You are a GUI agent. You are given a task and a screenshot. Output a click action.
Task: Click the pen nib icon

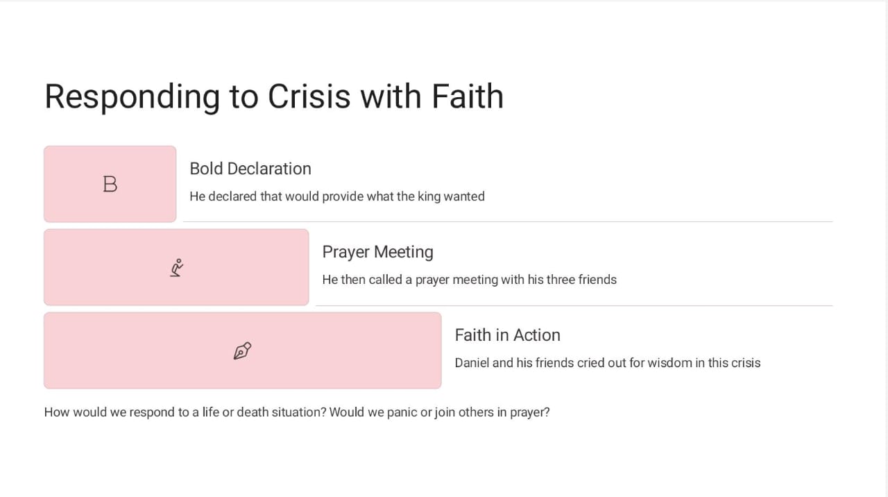pos(242,351)
